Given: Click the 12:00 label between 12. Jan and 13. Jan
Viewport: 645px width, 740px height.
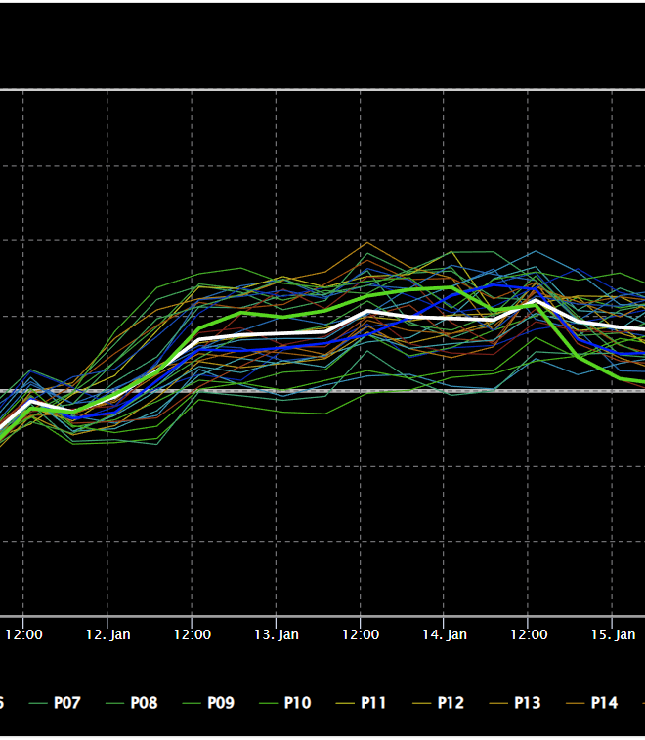Looking at the screenshot, I should tap(193, 634).
